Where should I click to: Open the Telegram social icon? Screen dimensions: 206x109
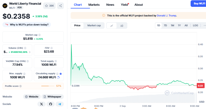point(60,104)
